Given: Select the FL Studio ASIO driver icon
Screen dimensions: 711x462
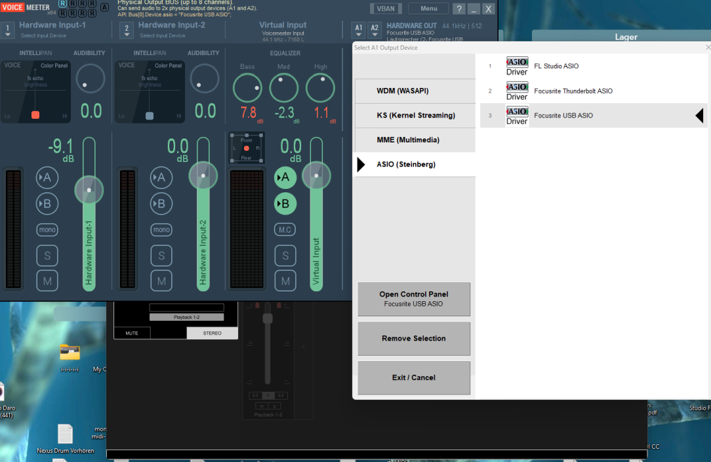Looking at the screenshot, I should pyautogui.click(x=517, y=66).
